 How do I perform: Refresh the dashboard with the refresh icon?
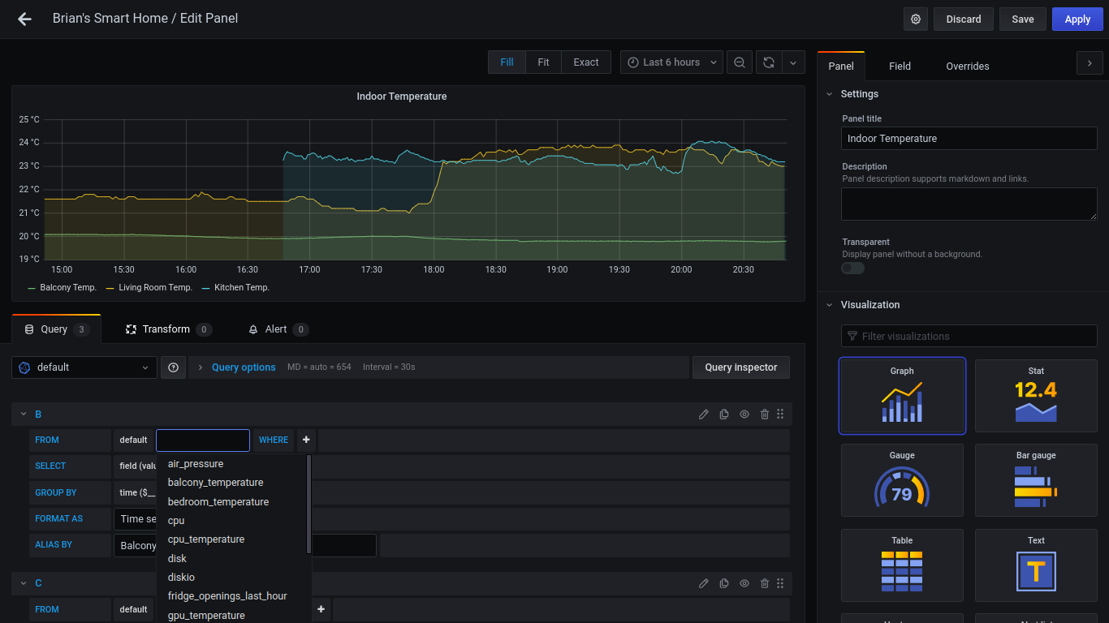click(x=768, y=62)
